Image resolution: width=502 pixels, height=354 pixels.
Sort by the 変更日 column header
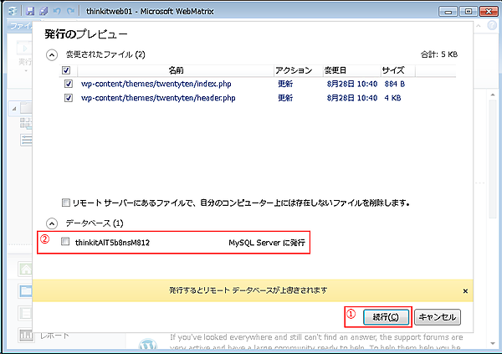[336, 70]
